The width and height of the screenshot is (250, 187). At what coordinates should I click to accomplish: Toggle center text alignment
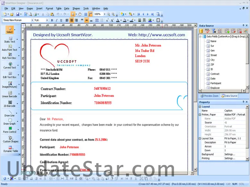(71, 20)
